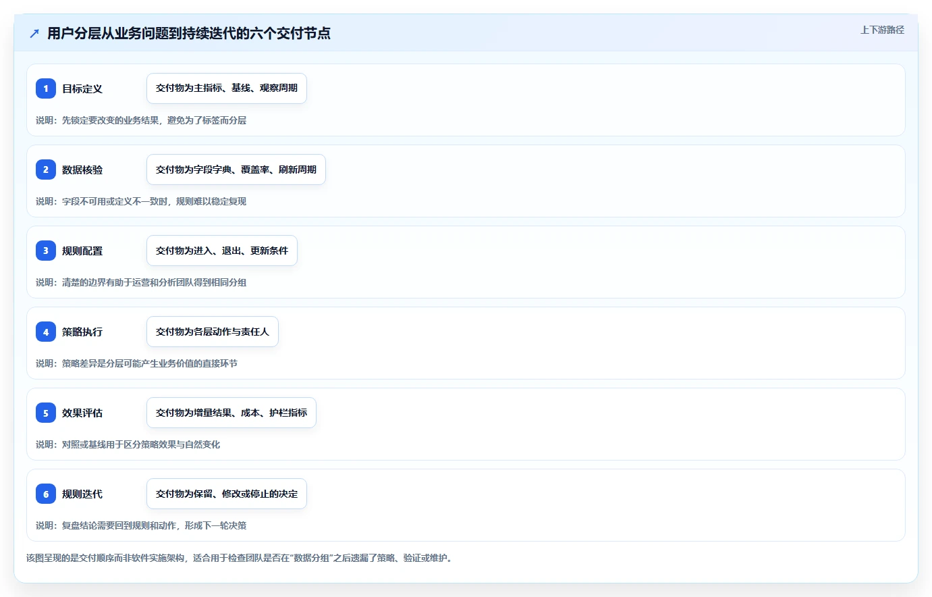Image resolution: width=932 pixels, height=597 pixels.
Task: Click the note 对照或基线用于区分策略效果
Action: click(x=128, y=444)
